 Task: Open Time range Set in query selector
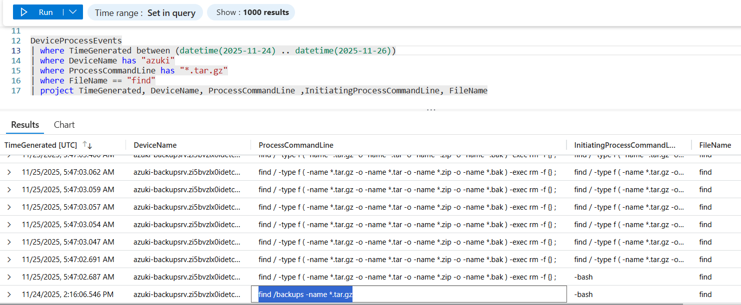point(145,12)
